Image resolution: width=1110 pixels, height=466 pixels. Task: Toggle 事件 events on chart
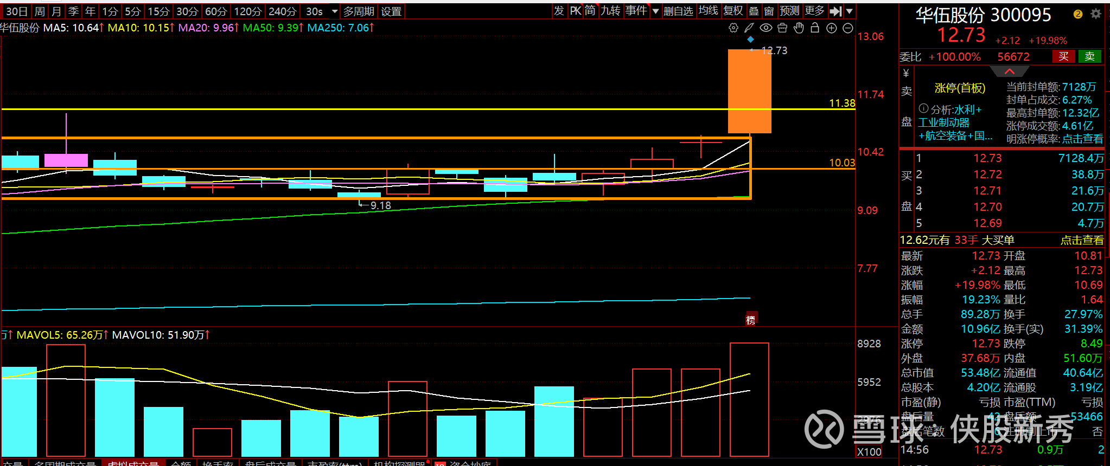(636, 11)
